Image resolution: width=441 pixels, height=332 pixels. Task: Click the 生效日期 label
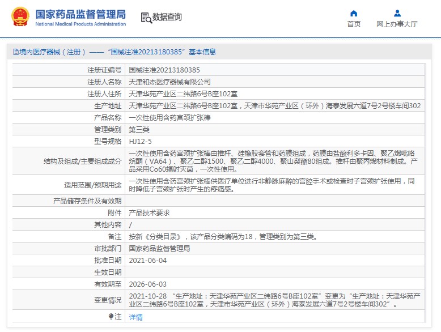pyautogui.click(x=108, y=273)
